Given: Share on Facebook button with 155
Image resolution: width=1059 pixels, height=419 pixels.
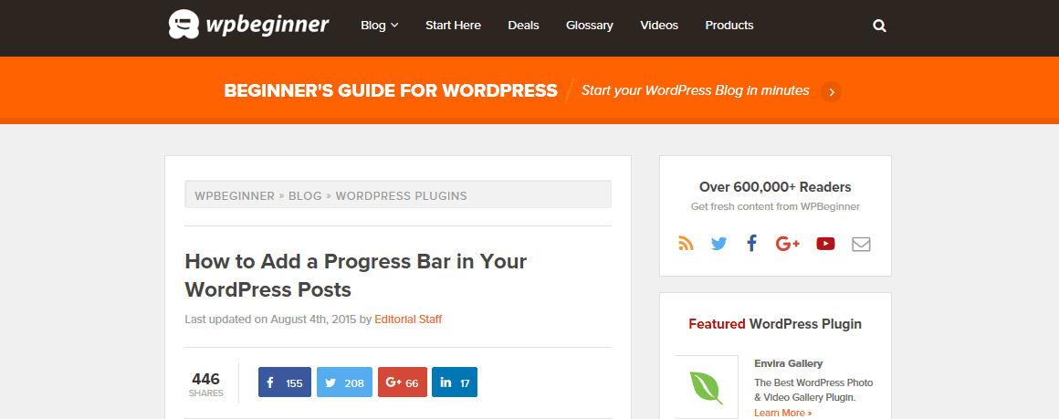Looking at the screenshot, I should [x=284, y=382].
